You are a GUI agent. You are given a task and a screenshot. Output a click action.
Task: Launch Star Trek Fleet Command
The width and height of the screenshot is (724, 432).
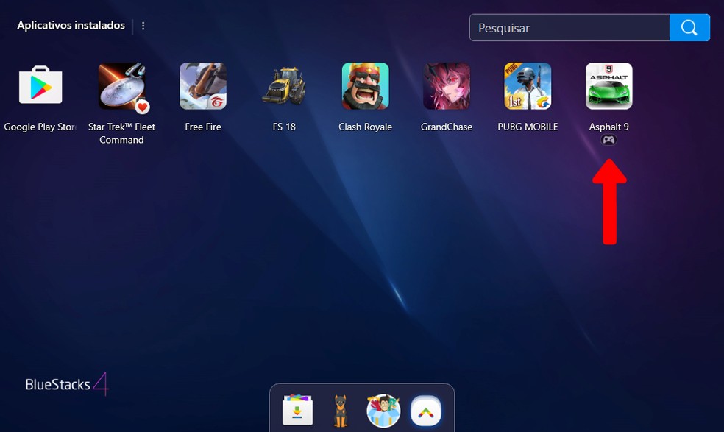pos(121,86)
